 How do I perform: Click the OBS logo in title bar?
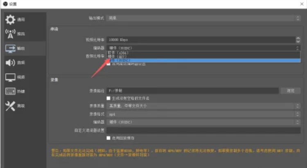click(x=5, y=4)
